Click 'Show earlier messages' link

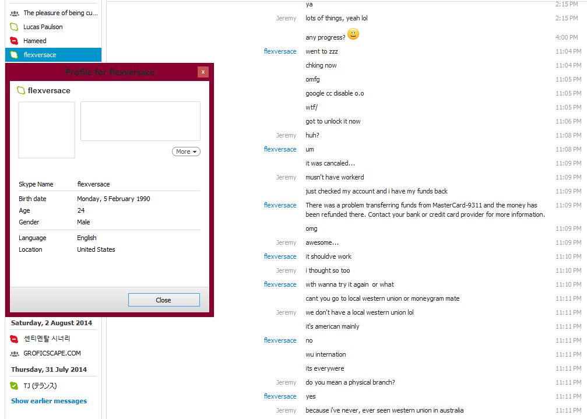pyautogui.click(x=49, y=401)
